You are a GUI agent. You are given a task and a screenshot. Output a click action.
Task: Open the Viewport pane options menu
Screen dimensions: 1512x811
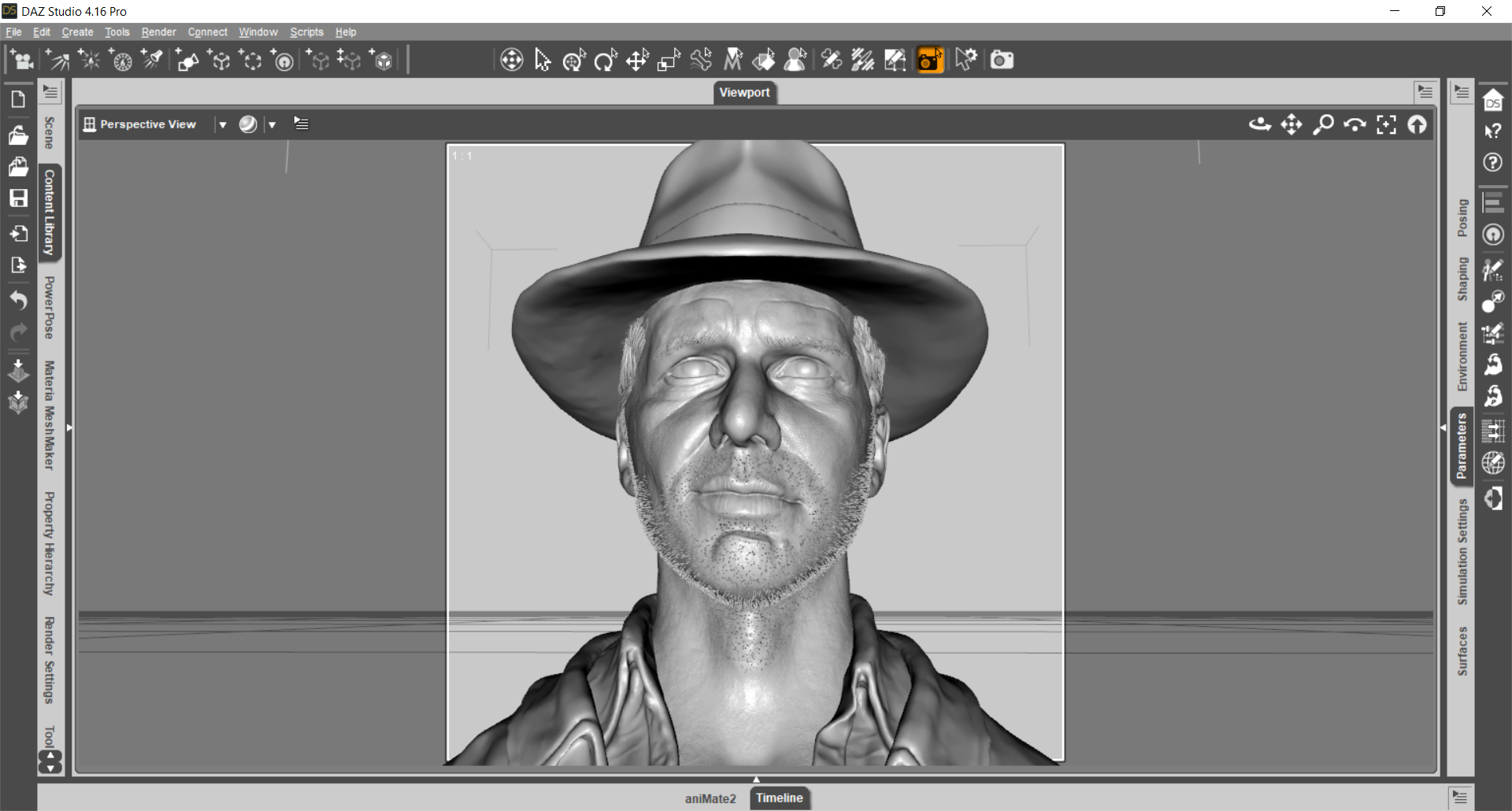(x=1425, y=91)
